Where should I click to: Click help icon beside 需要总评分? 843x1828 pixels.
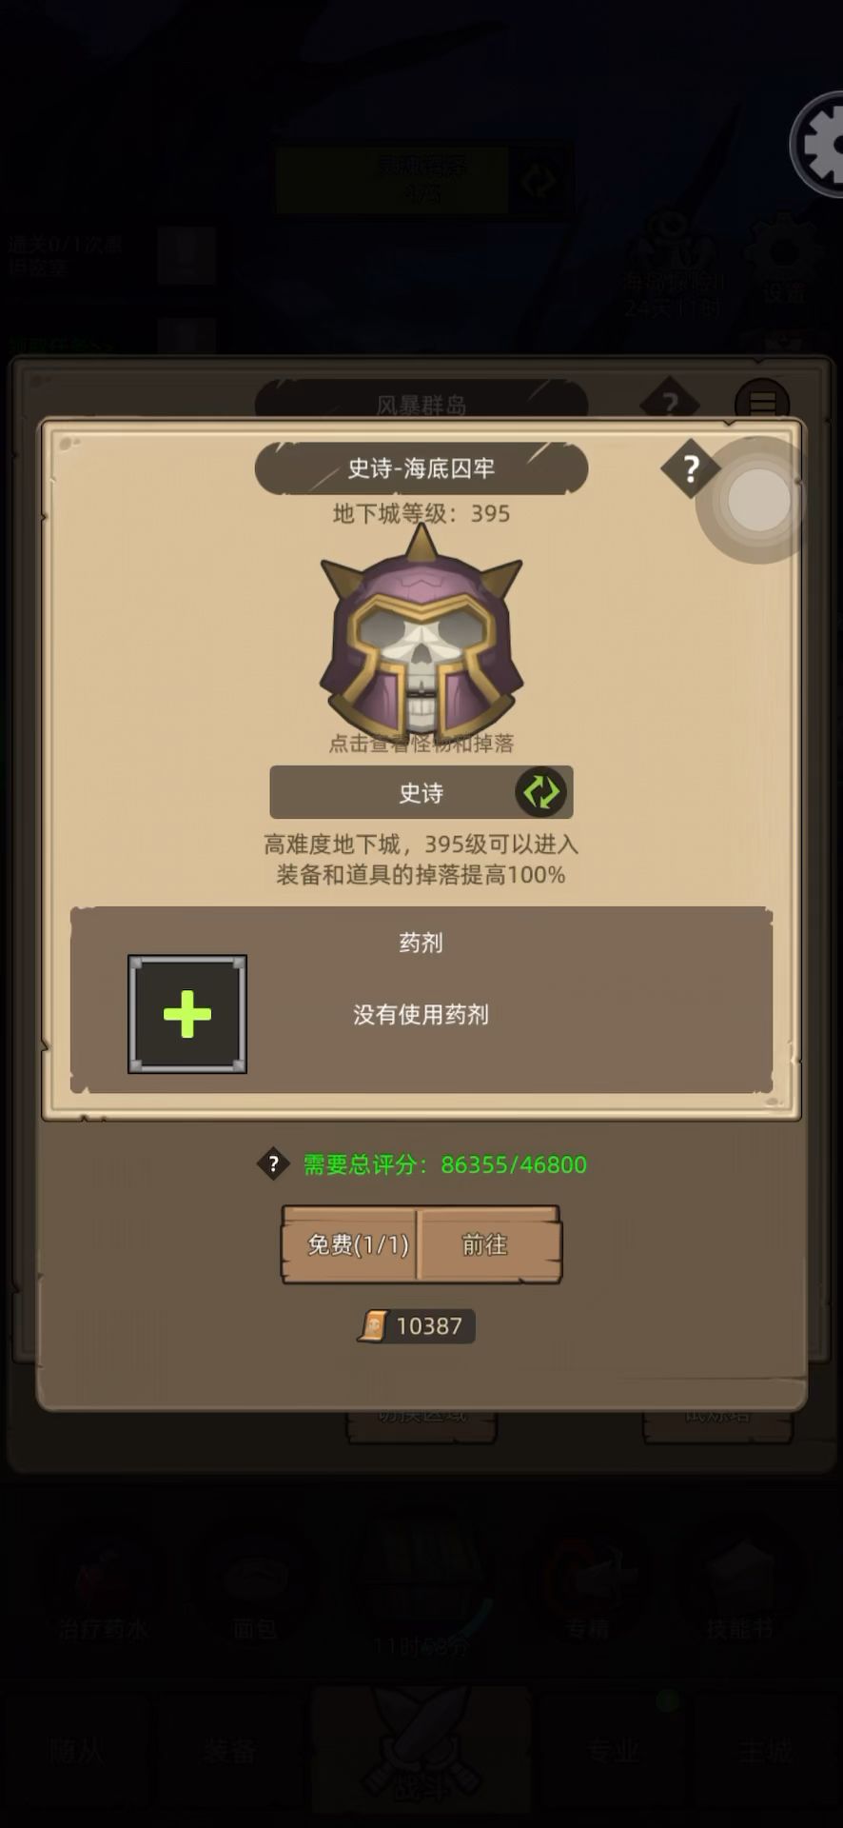tap(273, 1163)
